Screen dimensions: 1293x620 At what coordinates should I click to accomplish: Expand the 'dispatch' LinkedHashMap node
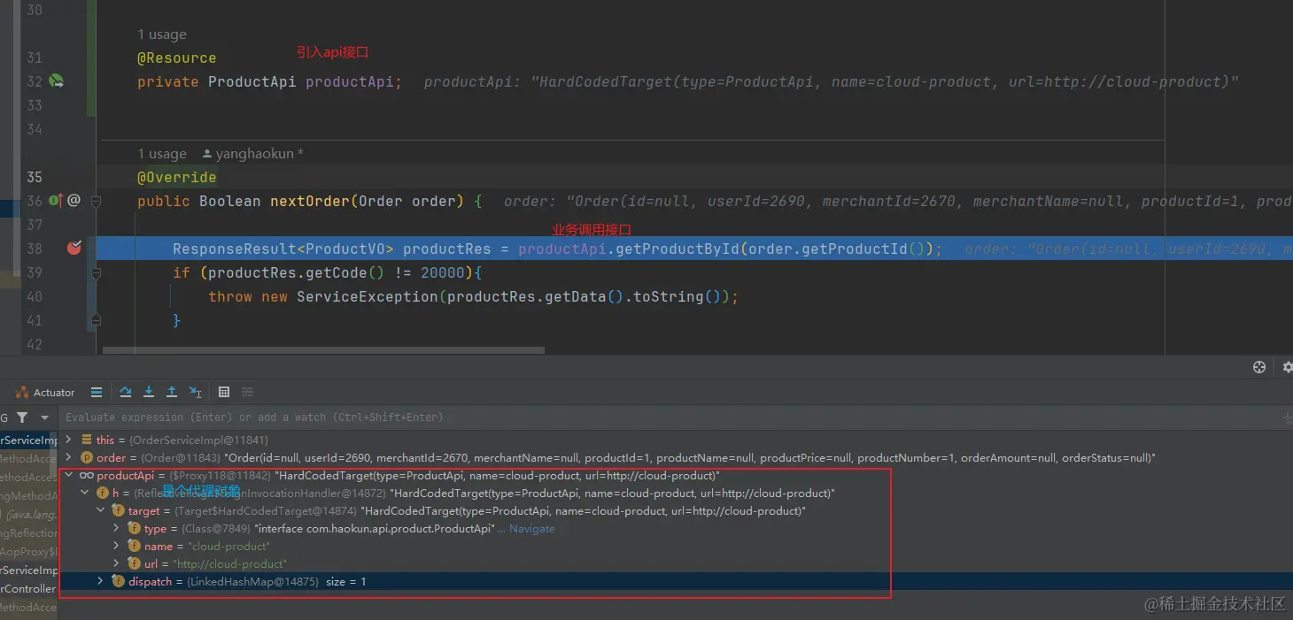click(x=100, y=581)
